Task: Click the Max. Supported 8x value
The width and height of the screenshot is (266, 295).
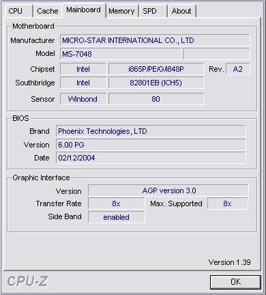Action: point(228,203)
